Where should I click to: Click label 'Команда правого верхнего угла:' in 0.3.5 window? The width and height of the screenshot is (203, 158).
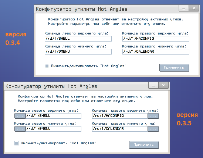pyautogui.click(x=125, y=111)
